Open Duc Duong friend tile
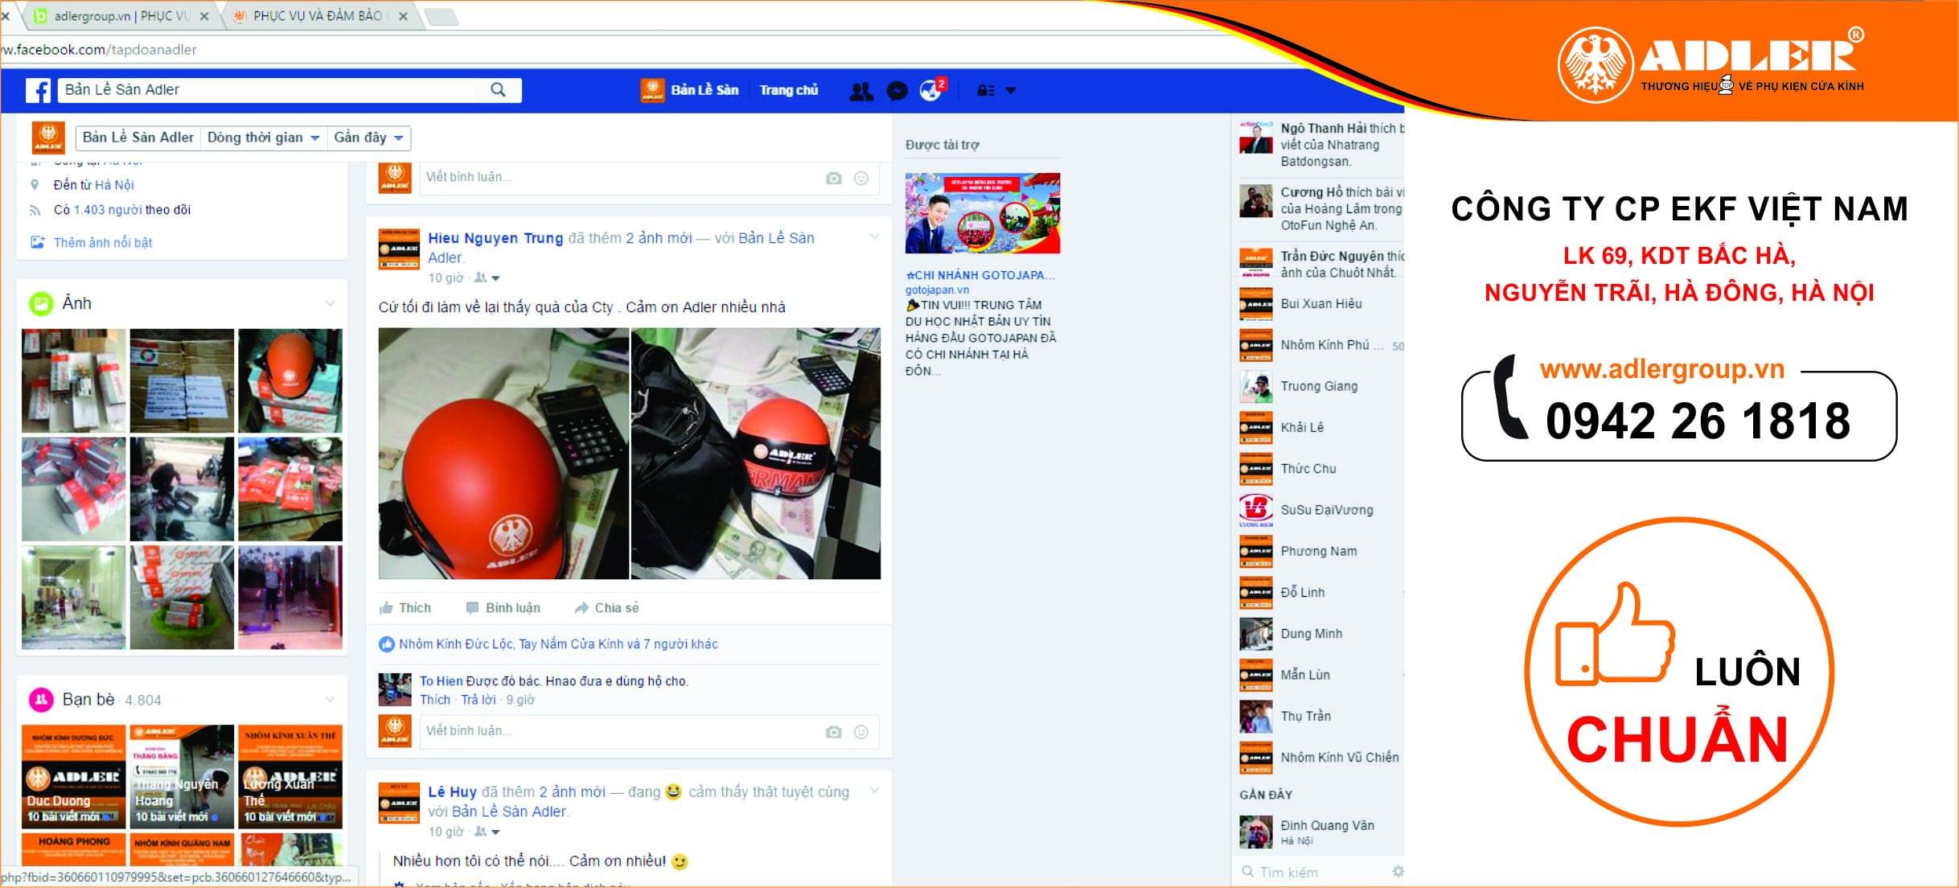This screenshot has width=1959, height=888. coord(73,777)
